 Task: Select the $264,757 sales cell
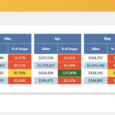pyautogui.click(x=96, y=58)
